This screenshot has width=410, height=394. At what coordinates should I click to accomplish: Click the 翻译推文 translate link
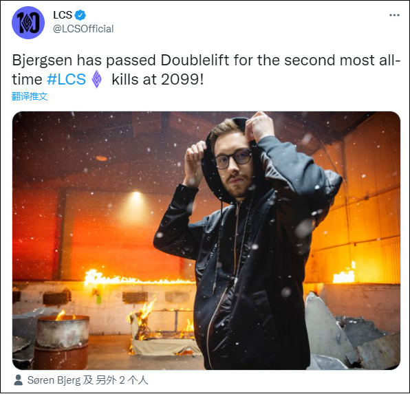click(30, 96)
